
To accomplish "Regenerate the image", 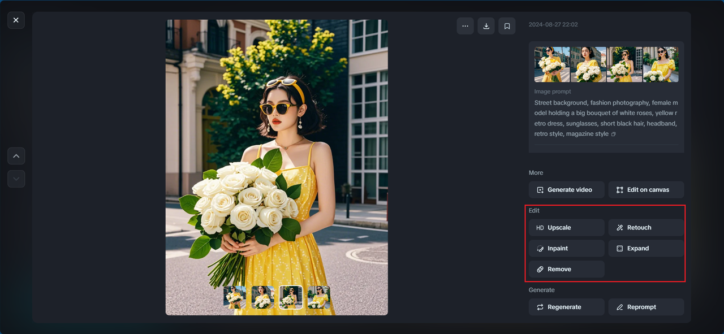I will (x=566, y=307).
